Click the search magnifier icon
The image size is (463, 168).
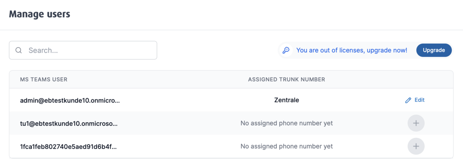(x=19, y=50)
